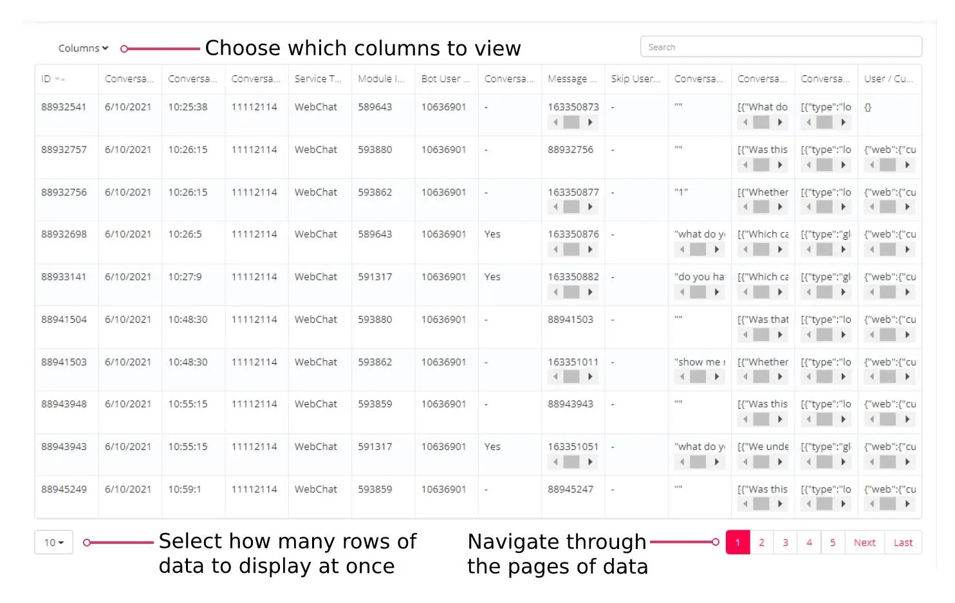Click the time cell 10:25:38
Viewport: 955px width, 603px height.
[188, 107]
